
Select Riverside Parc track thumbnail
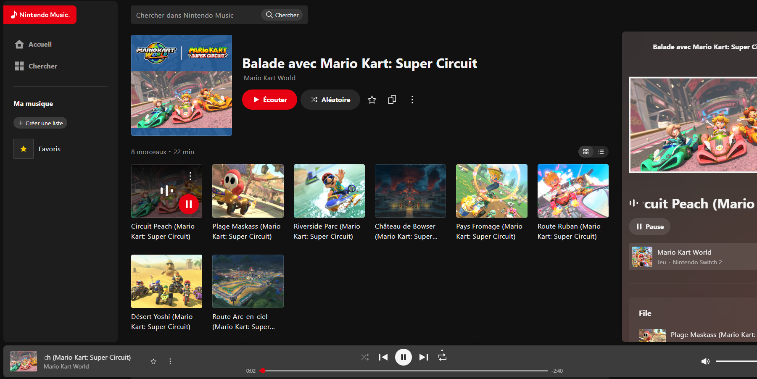pos(329,191)
